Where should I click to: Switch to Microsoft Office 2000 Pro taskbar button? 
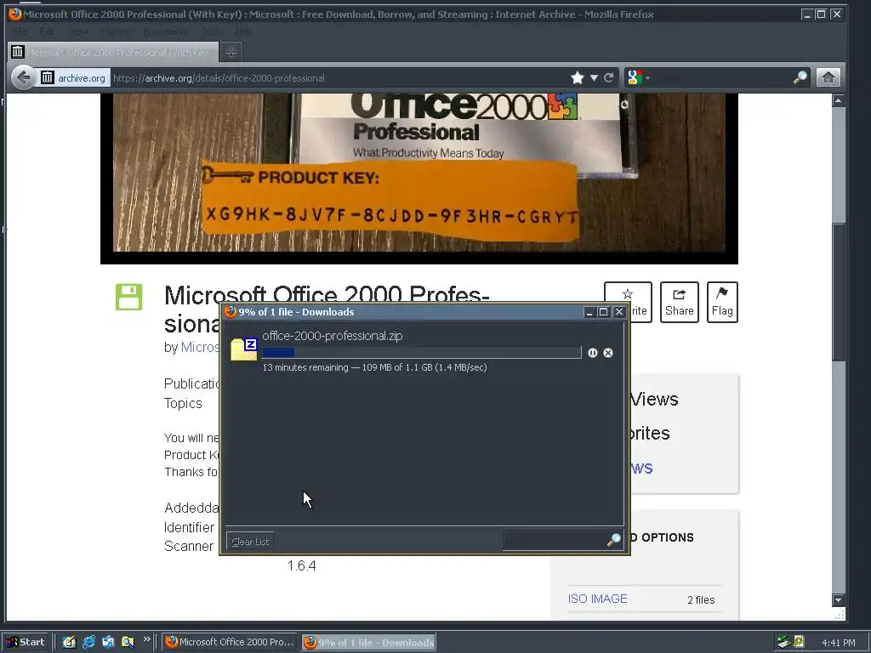click(x=230, y=642)
